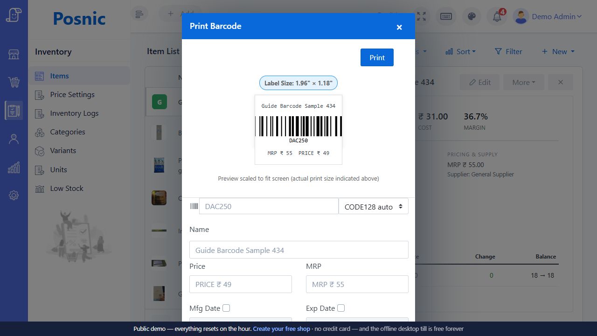Click the Print button

[x=377, y=57]
